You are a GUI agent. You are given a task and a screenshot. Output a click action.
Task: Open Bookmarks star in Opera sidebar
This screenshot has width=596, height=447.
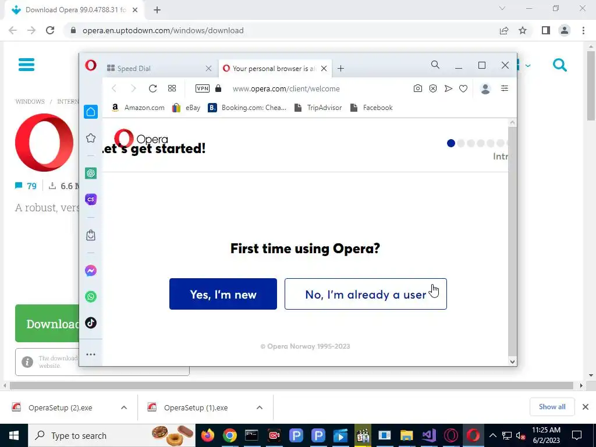90,138
